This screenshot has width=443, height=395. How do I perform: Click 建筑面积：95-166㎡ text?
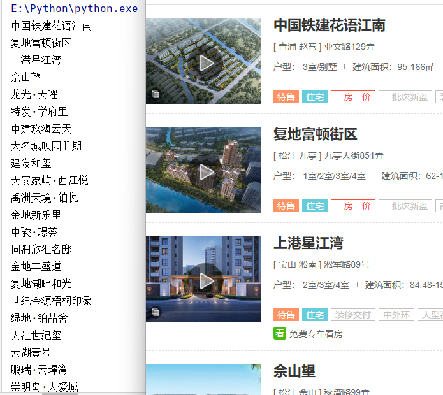tap(393, 67)
